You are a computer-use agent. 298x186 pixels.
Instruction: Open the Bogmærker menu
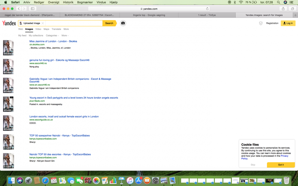pos(85,2)
